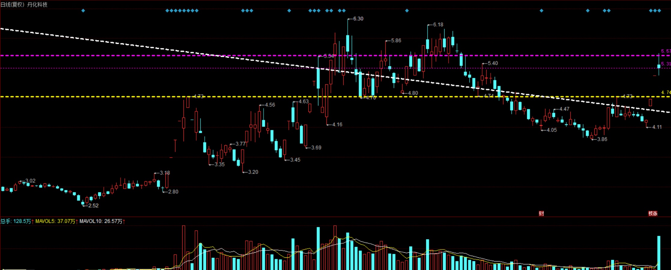Click the MAVOL10: 26.57万 indicator label
671x270 pixels.
(102, 221)
